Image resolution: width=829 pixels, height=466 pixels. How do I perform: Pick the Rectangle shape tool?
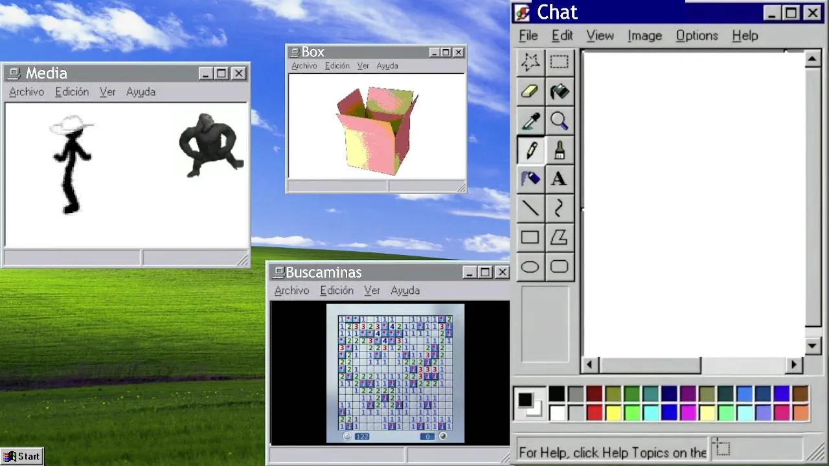530,238
